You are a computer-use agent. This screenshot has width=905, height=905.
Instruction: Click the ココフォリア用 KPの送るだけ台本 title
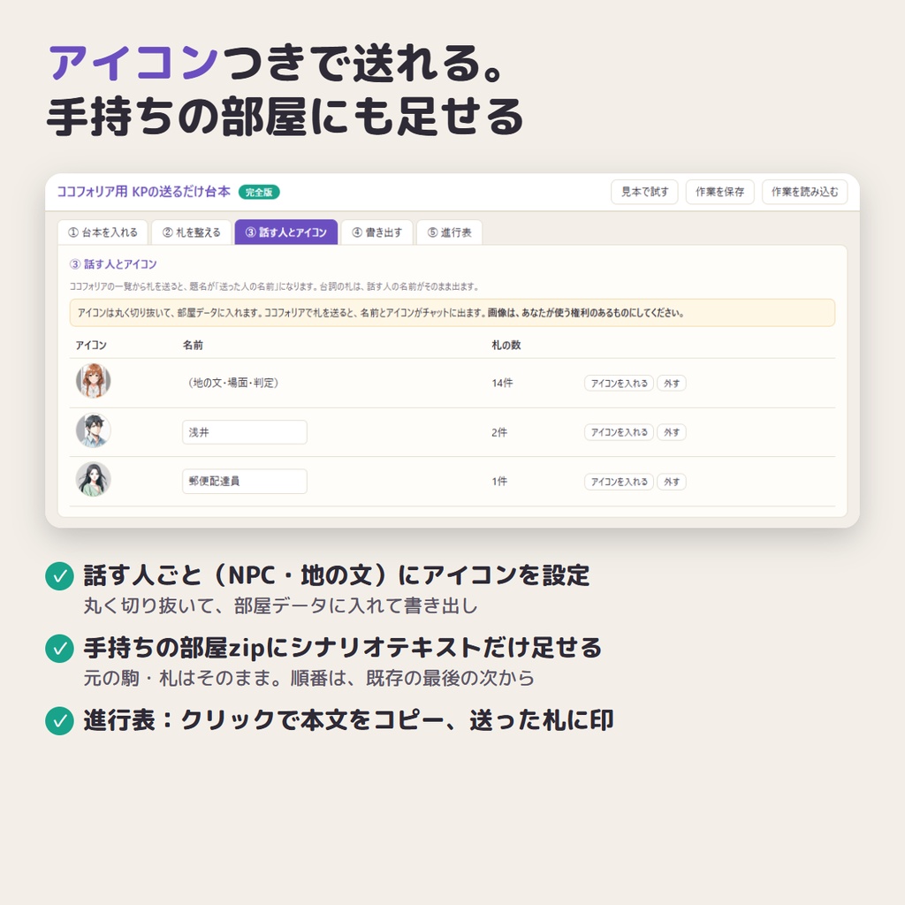pyautogui.click(x=144, y=192)
